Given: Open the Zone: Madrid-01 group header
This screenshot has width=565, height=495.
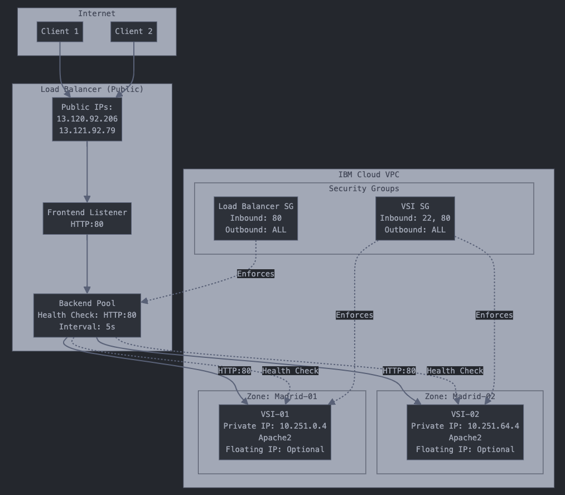Looking at the screenshot, I should click(x=283, y=396).
